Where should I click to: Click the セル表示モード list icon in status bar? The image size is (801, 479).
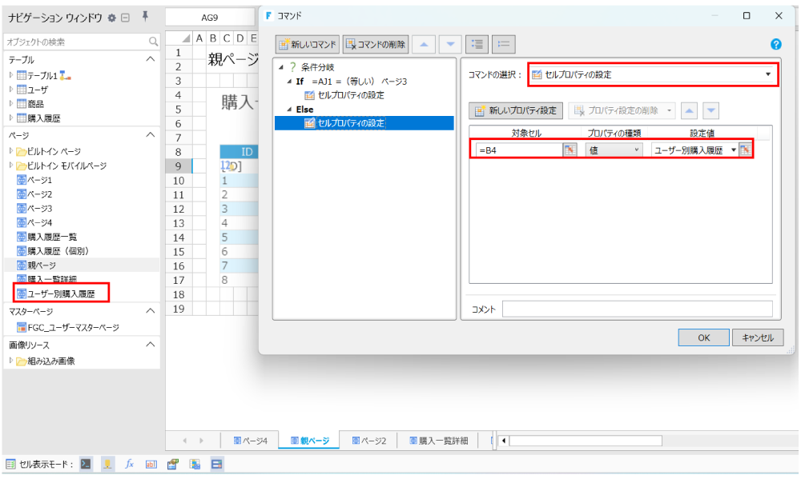10,465
